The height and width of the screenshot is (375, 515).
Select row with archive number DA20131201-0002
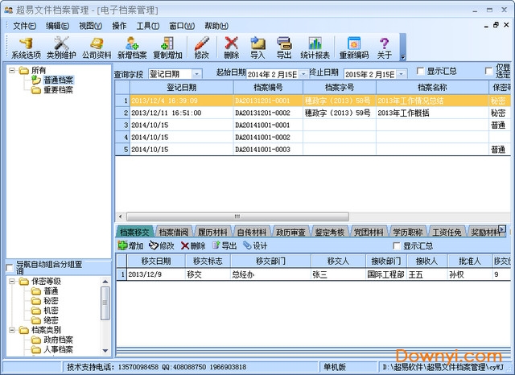[313, 113]
